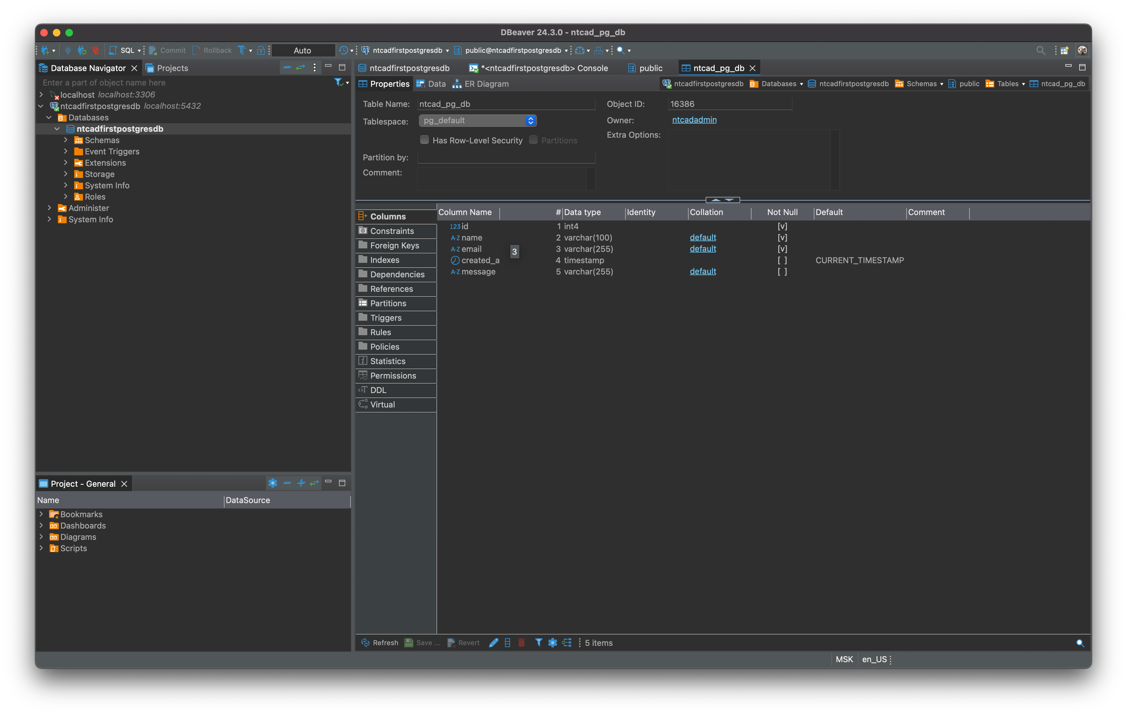
Task: Click the Table Name input field
Action: tap(506, 104)
